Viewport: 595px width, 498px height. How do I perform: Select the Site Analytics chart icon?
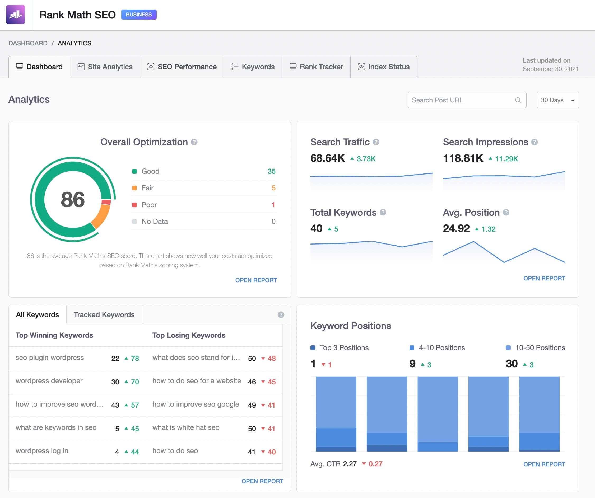pyautogui.click(x=81, y=67)
